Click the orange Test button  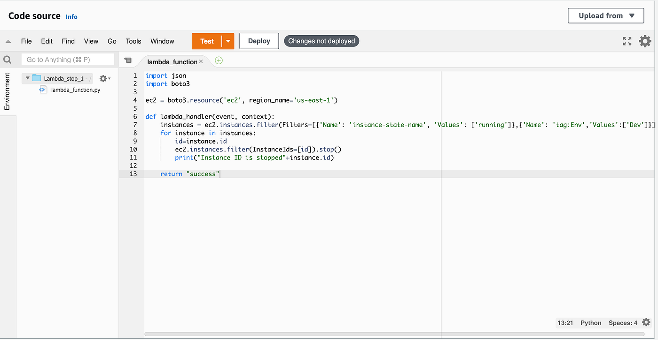[207, 41]
